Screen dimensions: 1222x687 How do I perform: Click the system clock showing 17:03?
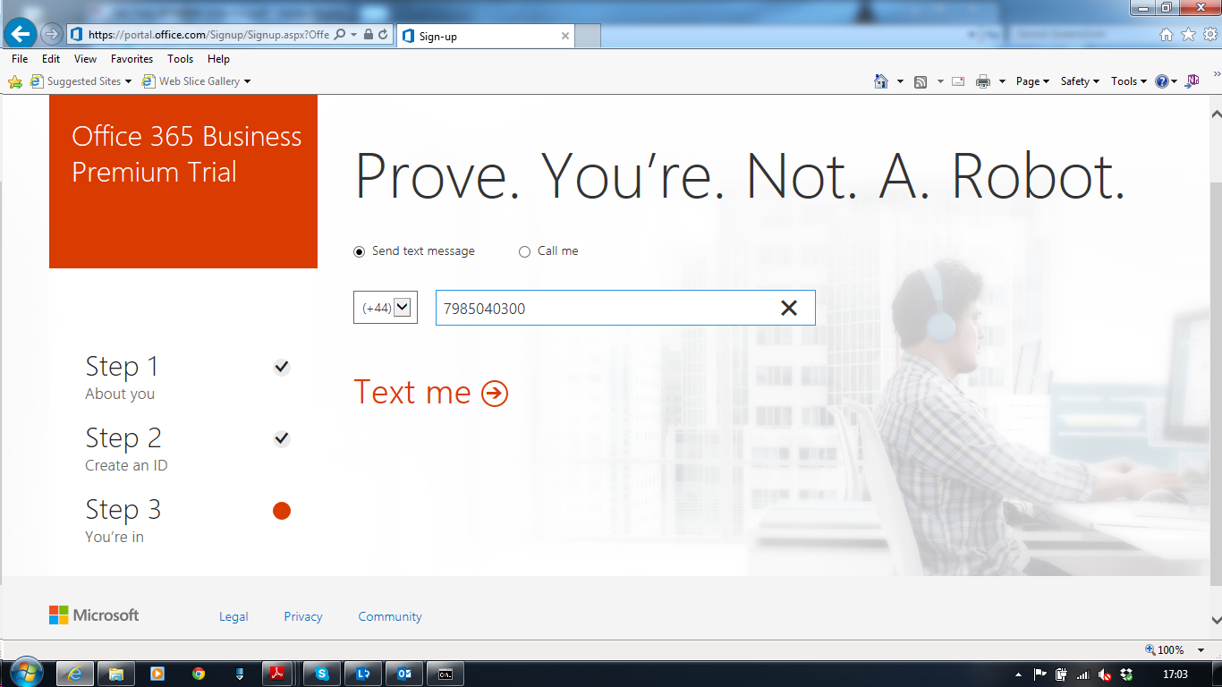click(x=1175, y=674)
